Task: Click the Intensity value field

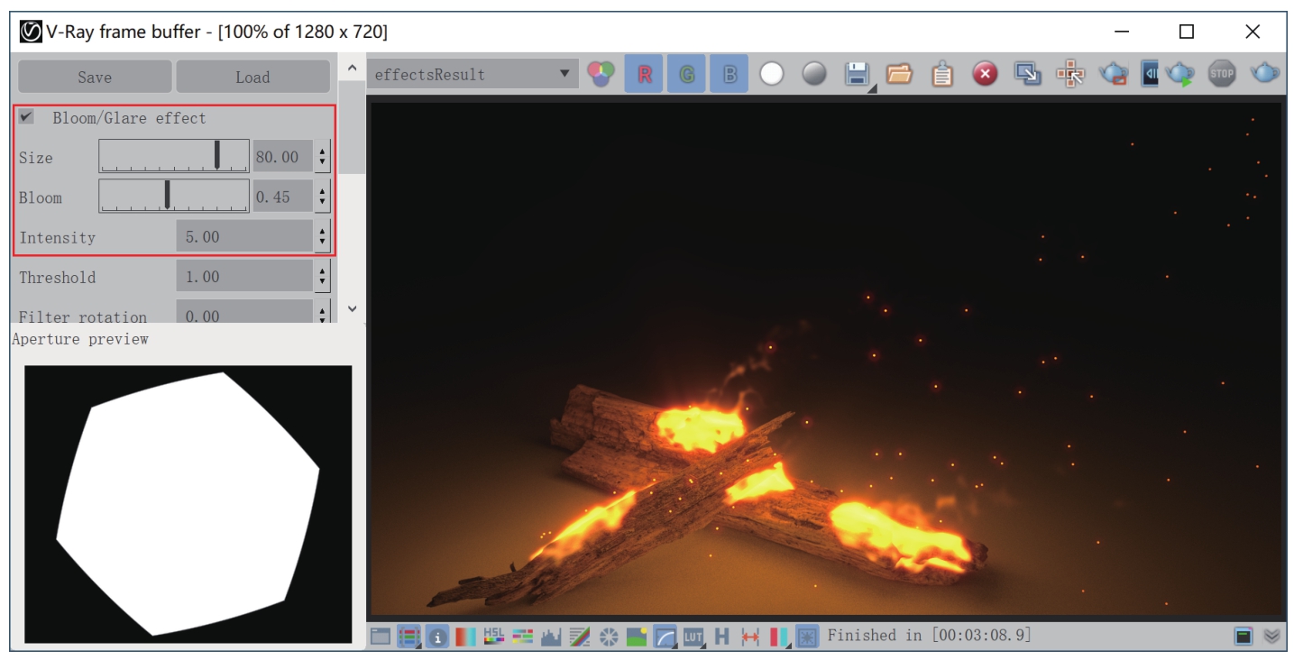Action: coord(243,237)
